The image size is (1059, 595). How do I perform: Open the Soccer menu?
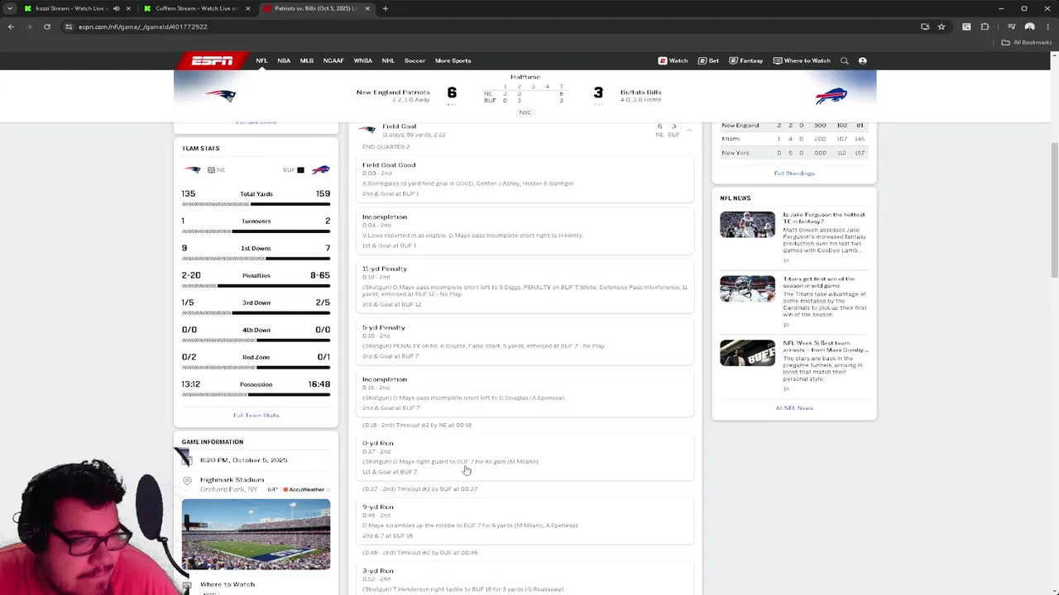click(414, 60)
